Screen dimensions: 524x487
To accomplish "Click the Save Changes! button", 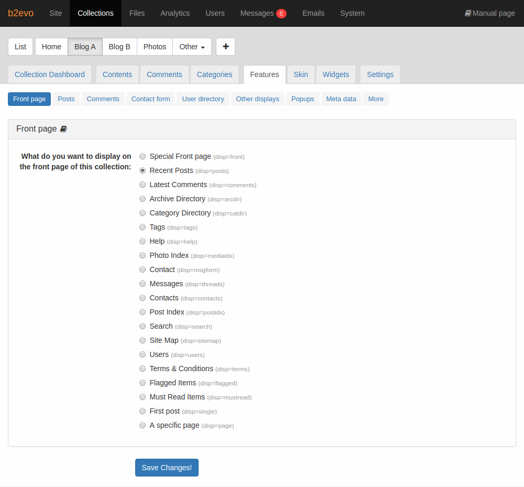I will pos(167,468).
